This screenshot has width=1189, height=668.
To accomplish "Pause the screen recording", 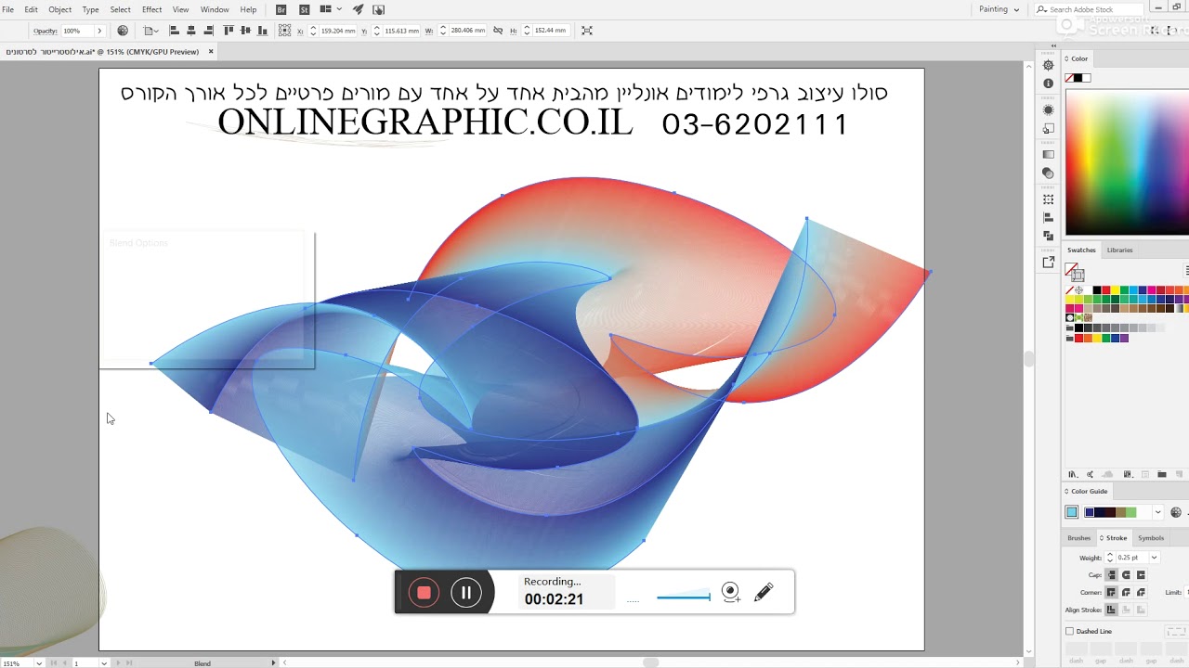I will [466, 593].
